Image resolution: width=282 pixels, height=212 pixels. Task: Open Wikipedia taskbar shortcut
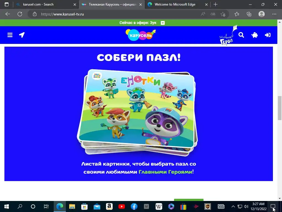[159, 206]
